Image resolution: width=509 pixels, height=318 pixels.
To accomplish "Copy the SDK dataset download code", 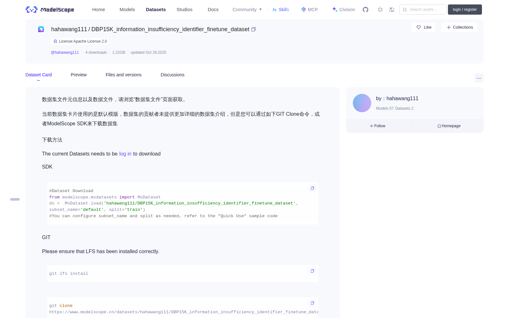I will tap(312, 188).
